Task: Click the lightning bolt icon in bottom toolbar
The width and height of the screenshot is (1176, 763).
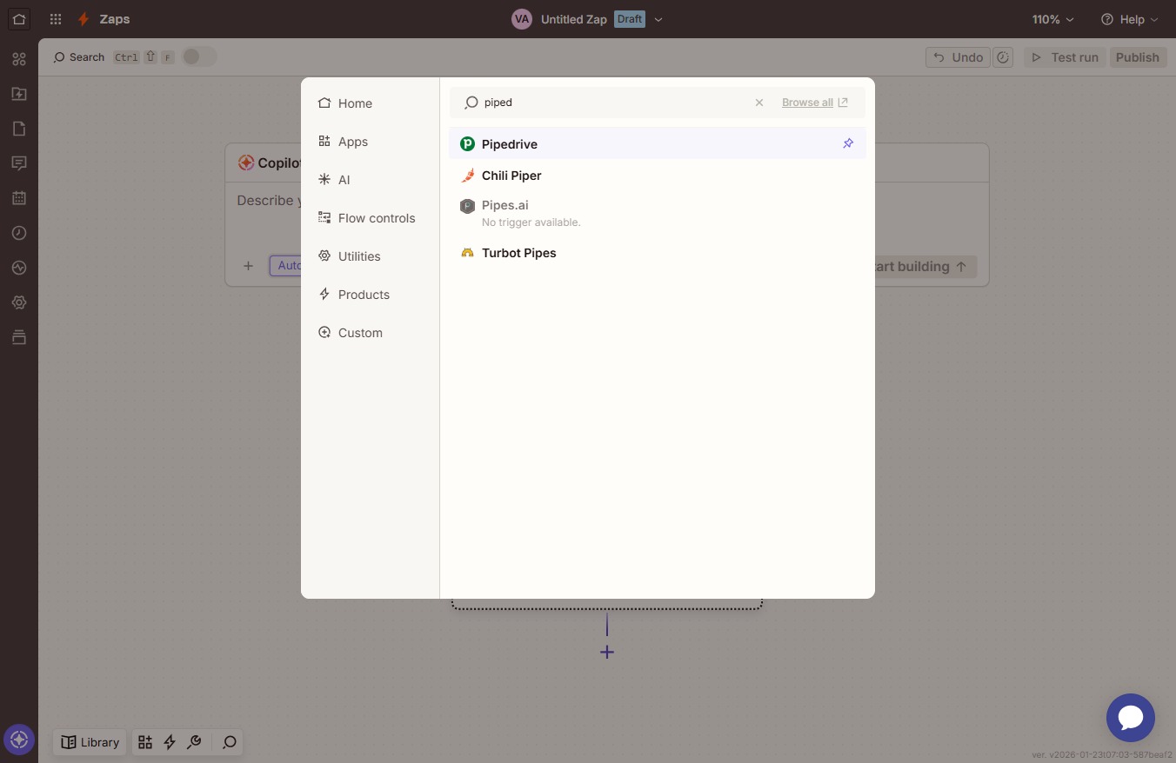Action: [x=170, y=742]
